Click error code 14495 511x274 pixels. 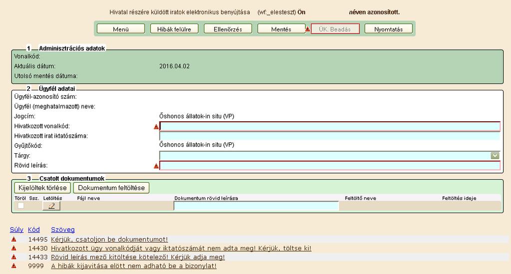coord(38,240)
